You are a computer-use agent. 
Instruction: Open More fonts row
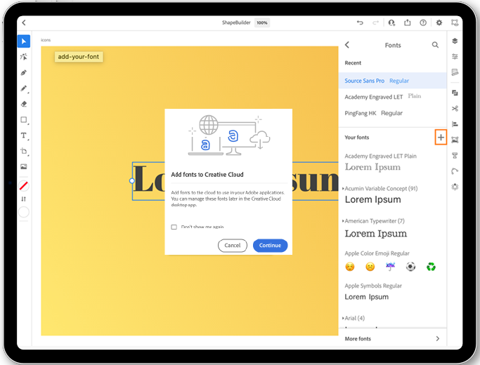[392, 339]
